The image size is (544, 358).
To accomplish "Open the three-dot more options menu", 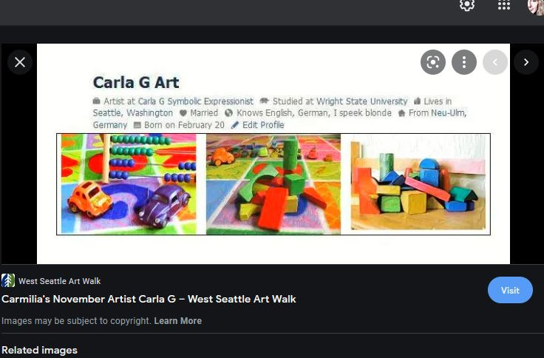I will point(464,62).
